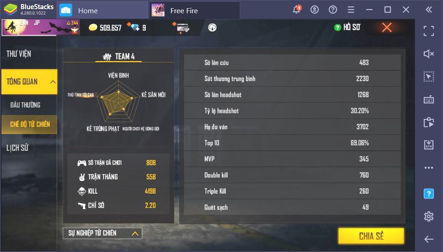Lock cursor with the dotted cursor icon
The image size is (443, 252).
point(428,77)
